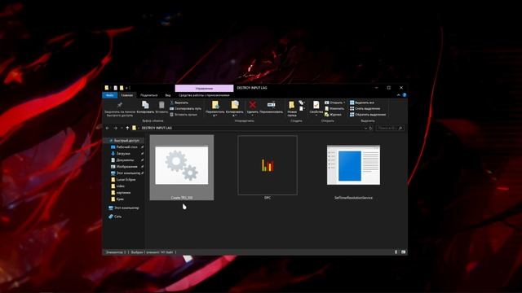The height and width of the screenshot is (293, 522).
Task: Click Выделить все select-all command
Action: point(361,103)
